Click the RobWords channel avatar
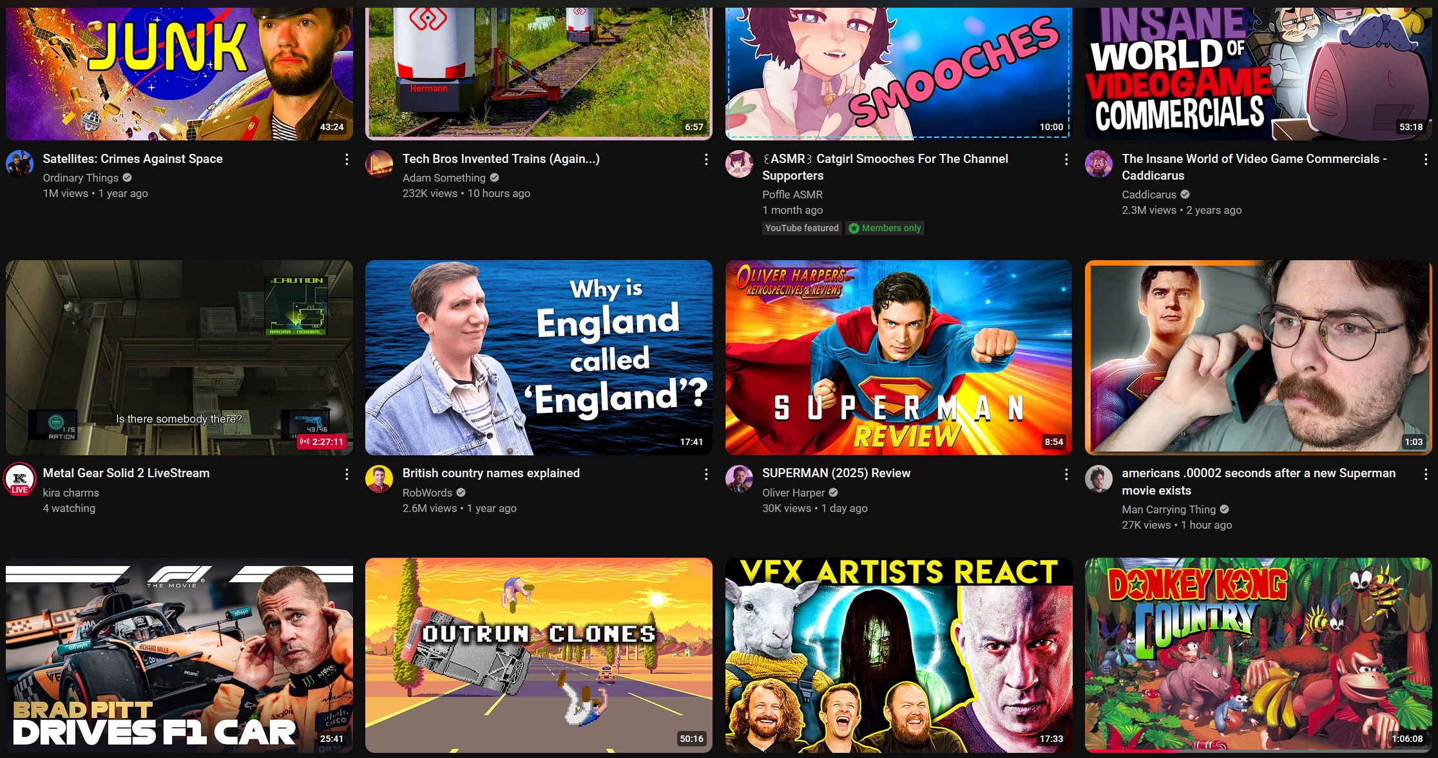The height and width of the screenshot is (758, 1438). (379, 478)
